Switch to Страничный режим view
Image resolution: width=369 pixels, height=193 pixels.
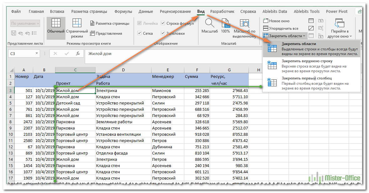(77, 28)
